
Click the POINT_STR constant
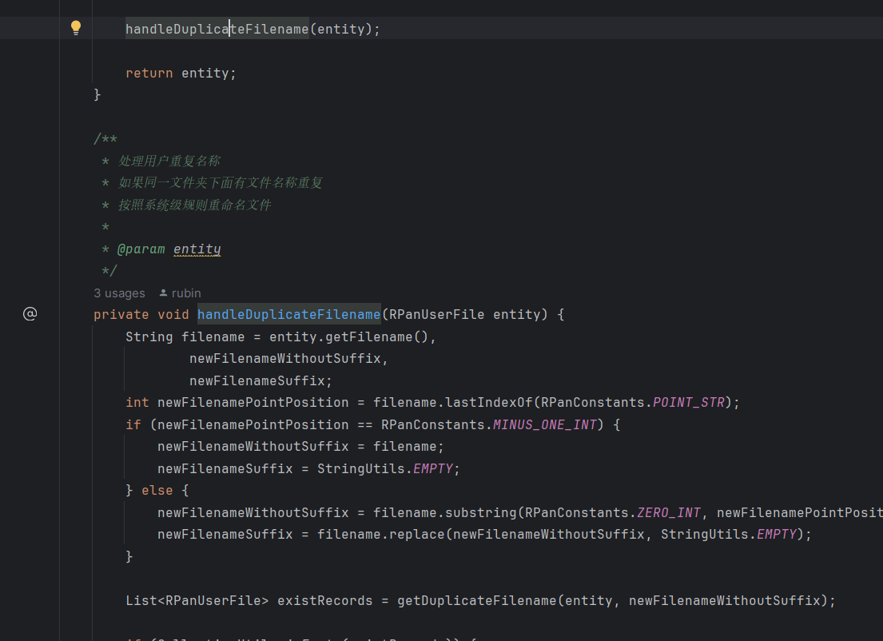point(689,402)
